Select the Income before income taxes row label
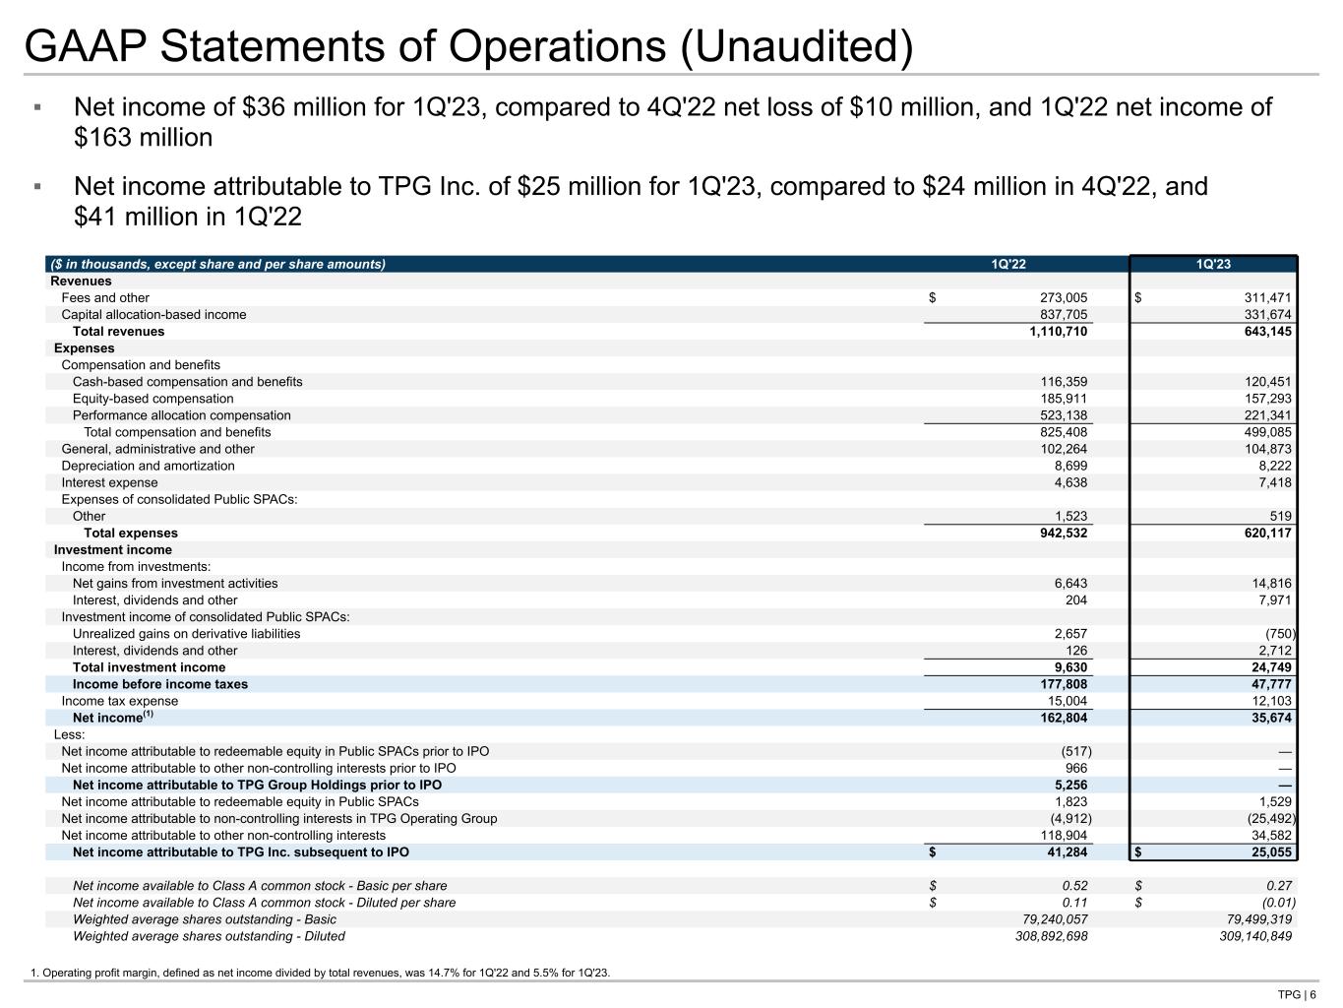The height and width of the screenshot is (1008, 1343). pyautogui.click(x=159, y=684)
